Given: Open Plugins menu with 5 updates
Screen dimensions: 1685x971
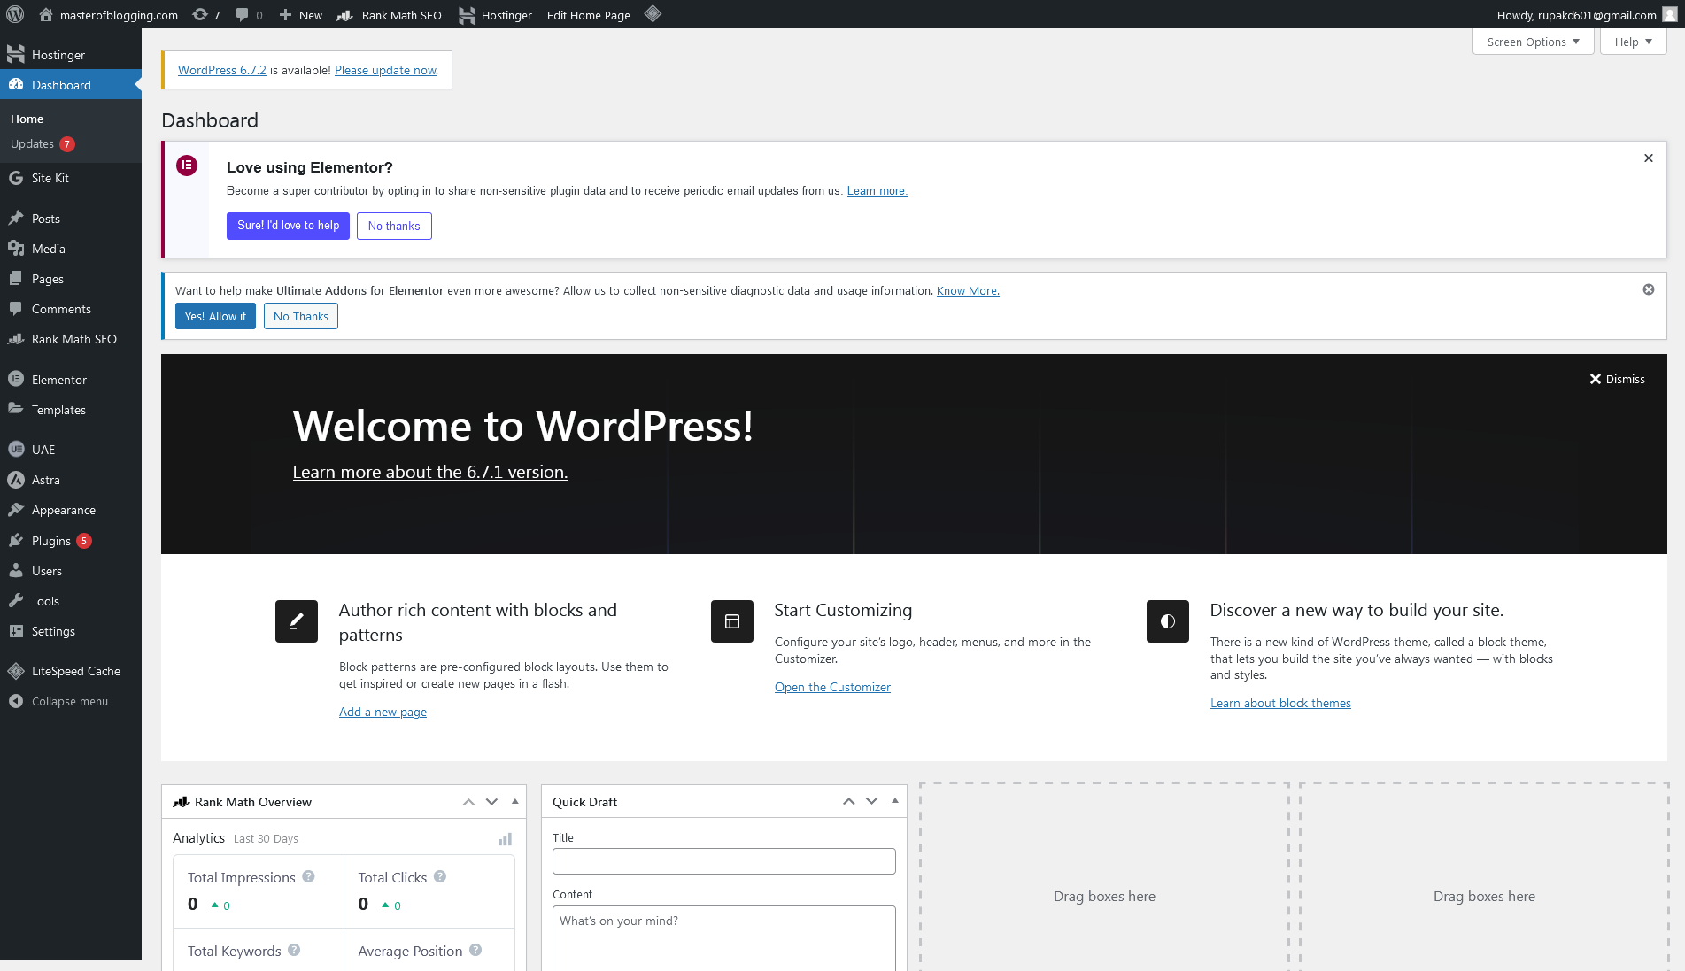Looking at the screenshot, I should coord(71,541).
